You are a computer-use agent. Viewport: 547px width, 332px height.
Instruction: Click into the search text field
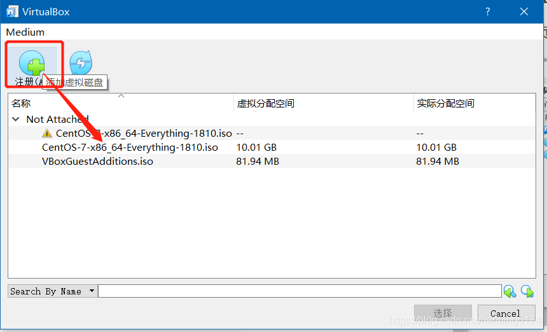[x=299, y=291]
